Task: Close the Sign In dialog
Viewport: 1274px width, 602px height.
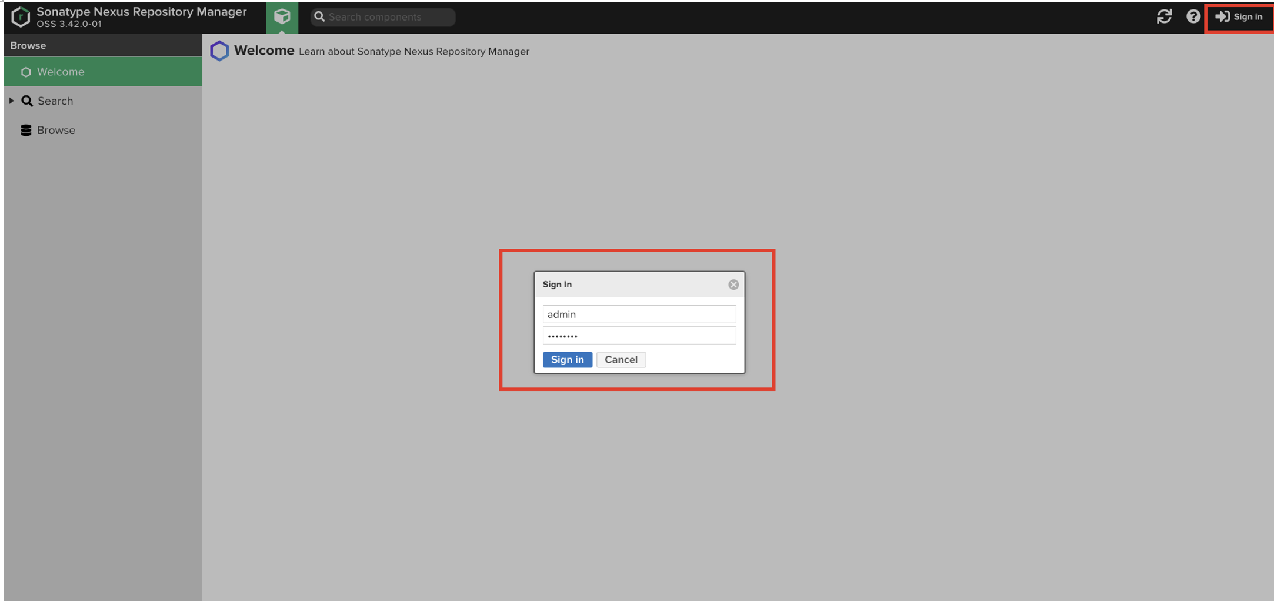Action: pos(733,285)
